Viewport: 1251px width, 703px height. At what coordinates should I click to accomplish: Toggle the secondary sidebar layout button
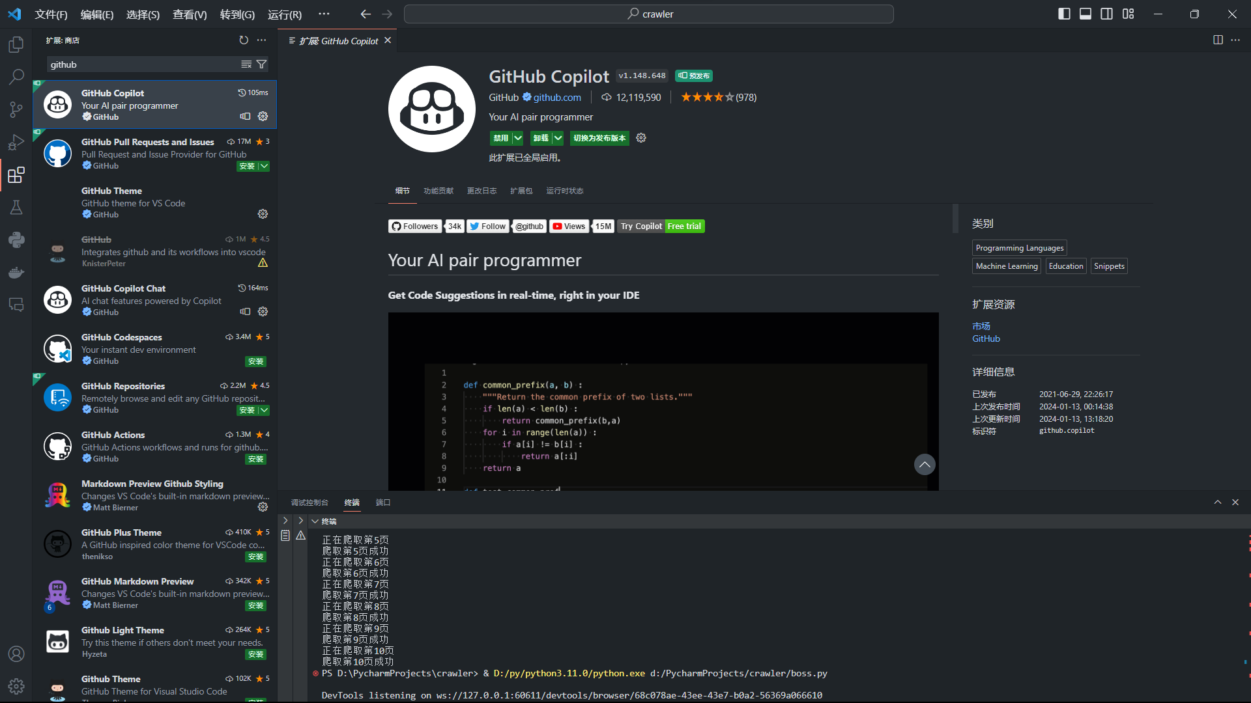coord(1107,14)
